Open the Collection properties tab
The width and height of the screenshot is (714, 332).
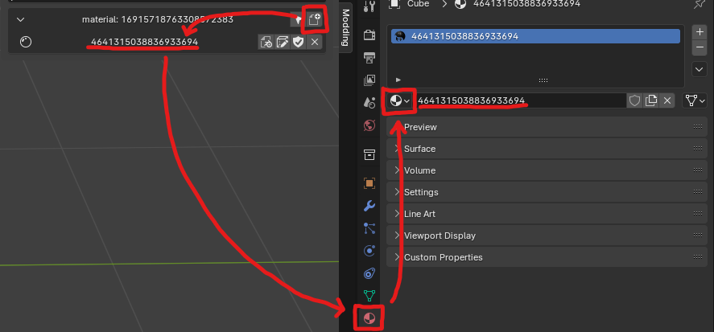pos(369,154)
